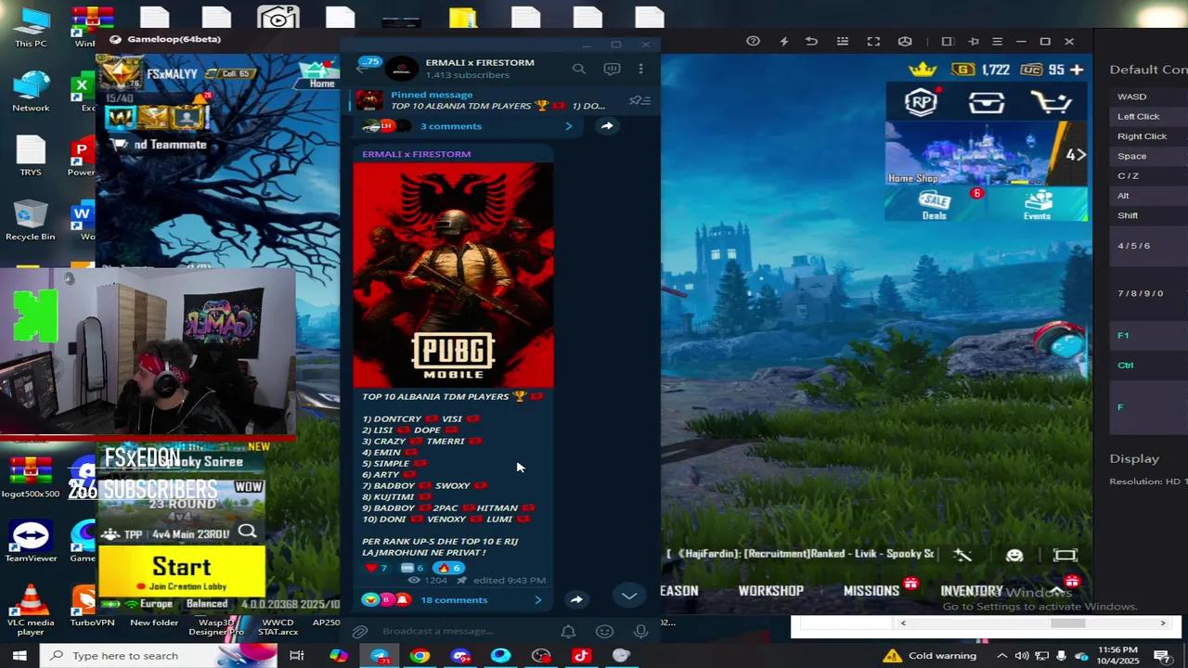
Task: Open the PUBG shop cart icon
Action: (x=1052, y=101)
